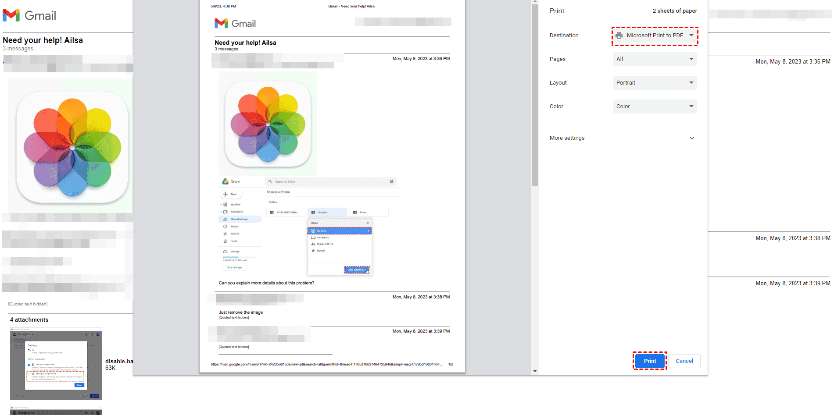
Task: Open the Destination dropdown showing Microsoft Print to PDF
Action: click(x=654, y=35)
